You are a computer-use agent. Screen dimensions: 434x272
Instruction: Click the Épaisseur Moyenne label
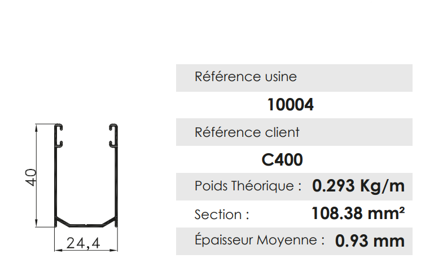(x=259, y=240)
